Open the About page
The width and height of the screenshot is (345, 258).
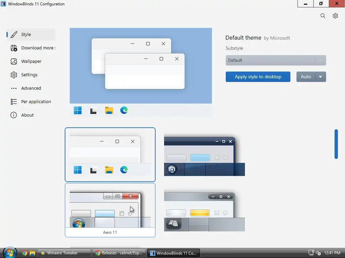[31, 115]
